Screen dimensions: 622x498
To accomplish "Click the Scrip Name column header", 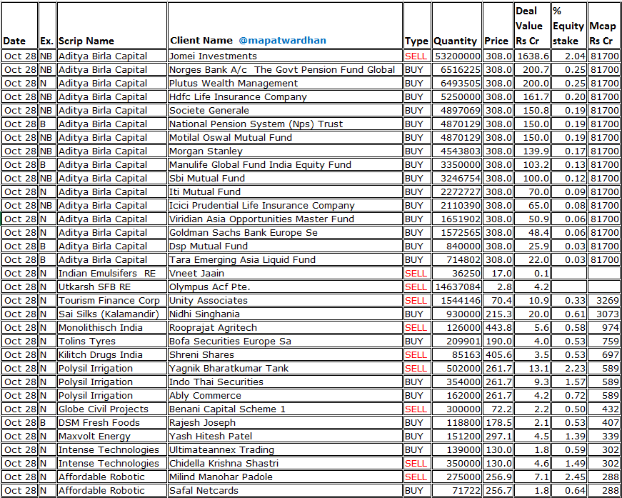I will (112, 26).
